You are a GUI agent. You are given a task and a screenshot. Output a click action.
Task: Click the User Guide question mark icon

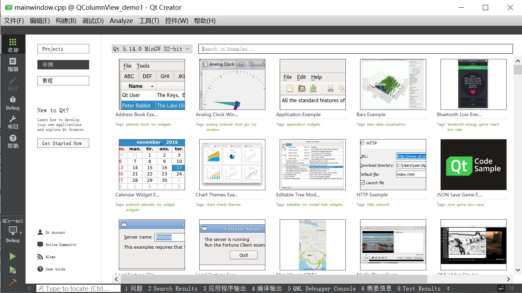click(40, 269)
